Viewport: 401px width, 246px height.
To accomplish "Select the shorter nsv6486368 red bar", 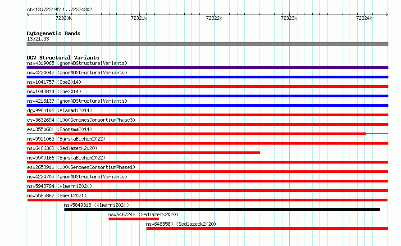I will point(143,153).
